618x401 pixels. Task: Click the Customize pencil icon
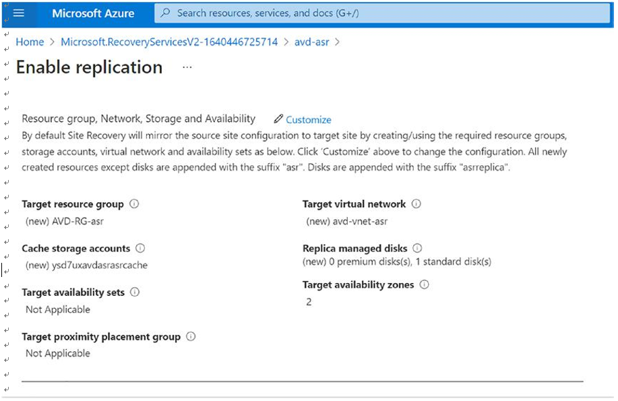pyautogui.click(x=278, y=119)
